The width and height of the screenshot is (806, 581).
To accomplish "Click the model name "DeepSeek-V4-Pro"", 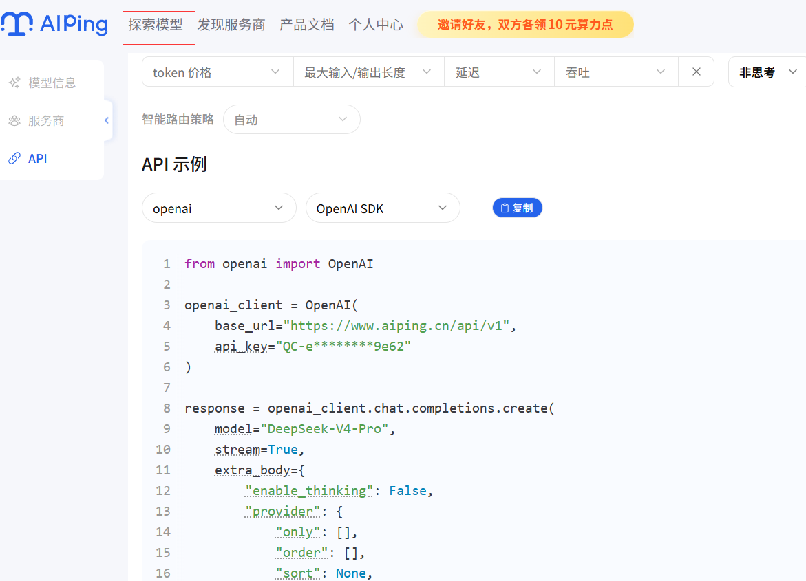I will click(x=324, y=429).
